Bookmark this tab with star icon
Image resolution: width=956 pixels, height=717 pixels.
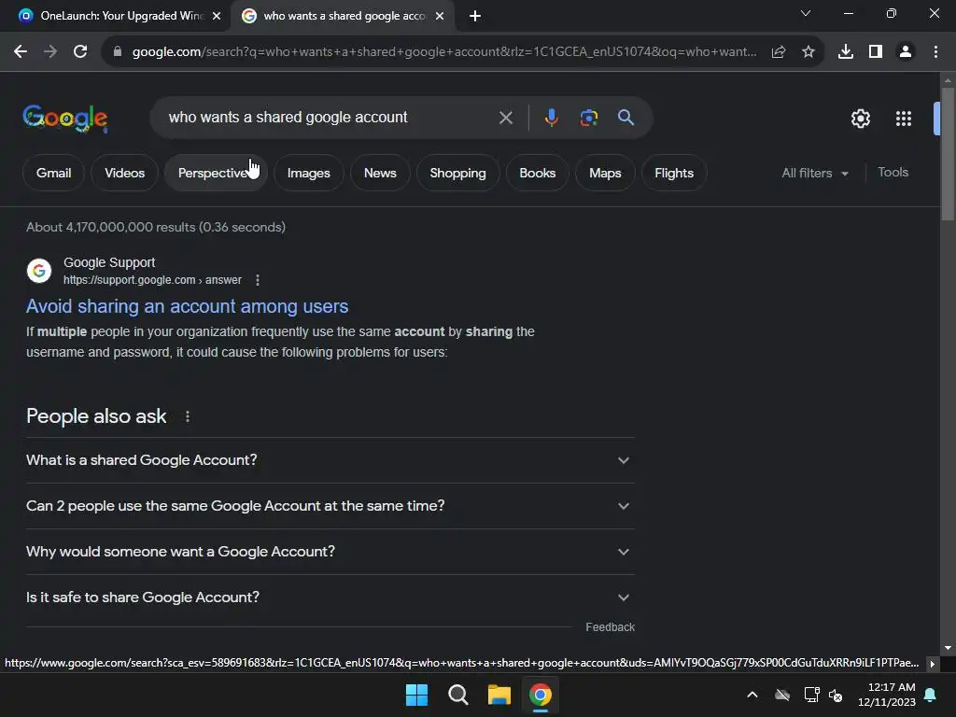tap(808, 52)
